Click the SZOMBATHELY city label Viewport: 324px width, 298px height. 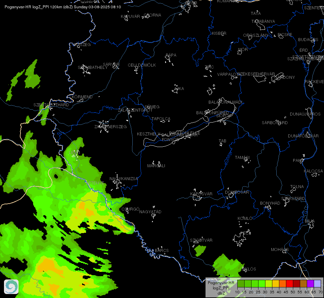coord(93,68)
